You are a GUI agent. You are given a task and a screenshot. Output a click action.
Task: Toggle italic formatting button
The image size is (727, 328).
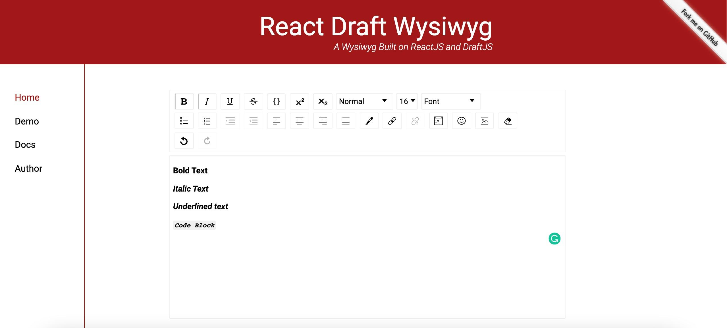point(207,101)
